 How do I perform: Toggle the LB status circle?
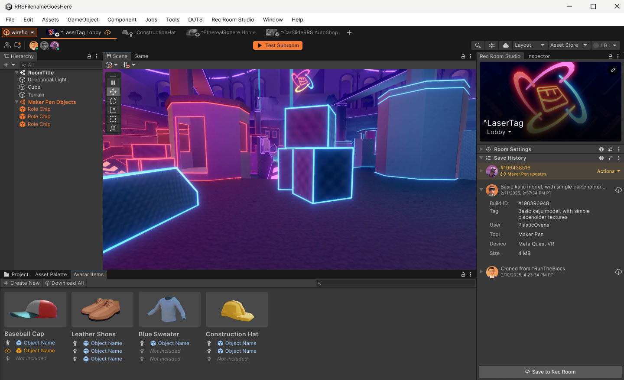pyautogui.click(x=596, y=45)
